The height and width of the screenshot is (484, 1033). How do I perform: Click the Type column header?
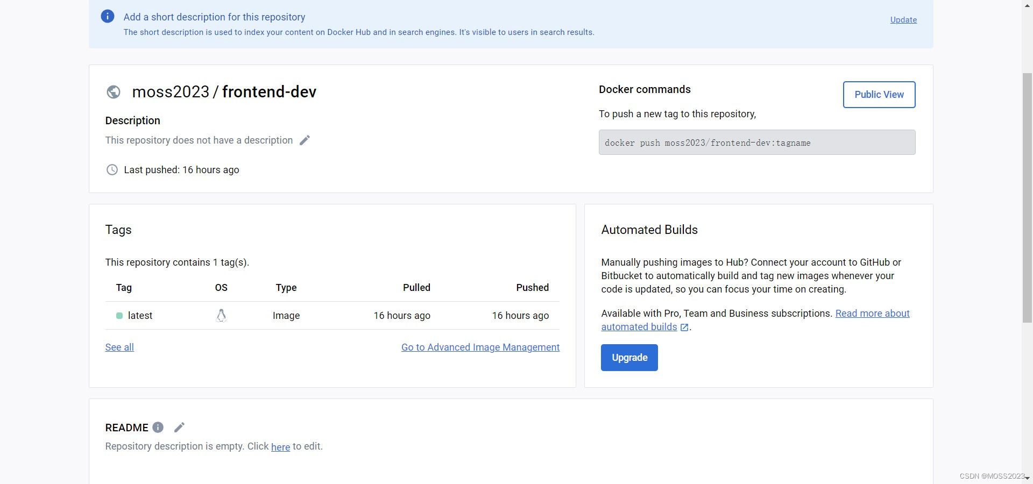pos(286,288)
